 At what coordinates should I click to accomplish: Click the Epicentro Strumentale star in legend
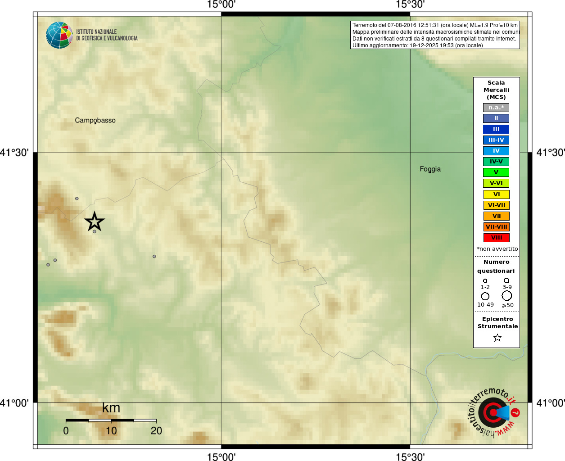(x=497, y=338)
